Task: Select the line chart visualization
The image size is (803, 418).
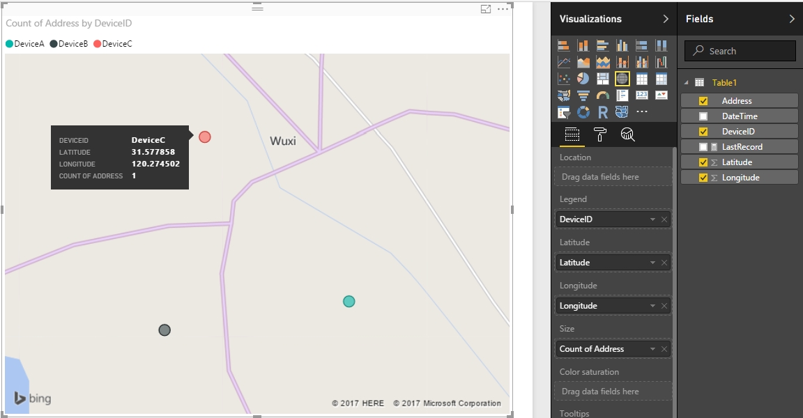Action: point(563,63)
